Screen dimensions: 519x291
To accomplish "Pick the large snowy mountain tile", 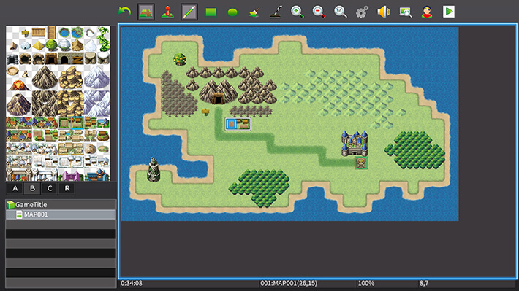I will (96, 78).
